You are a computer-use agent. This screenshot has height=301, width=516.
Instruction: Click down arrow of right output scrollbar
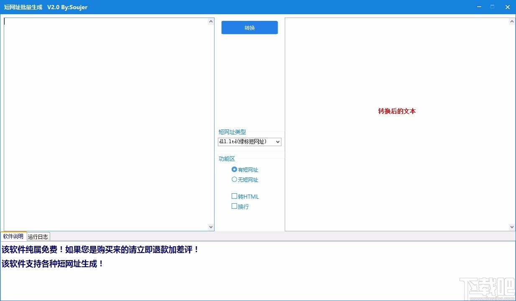click(512, 227)
